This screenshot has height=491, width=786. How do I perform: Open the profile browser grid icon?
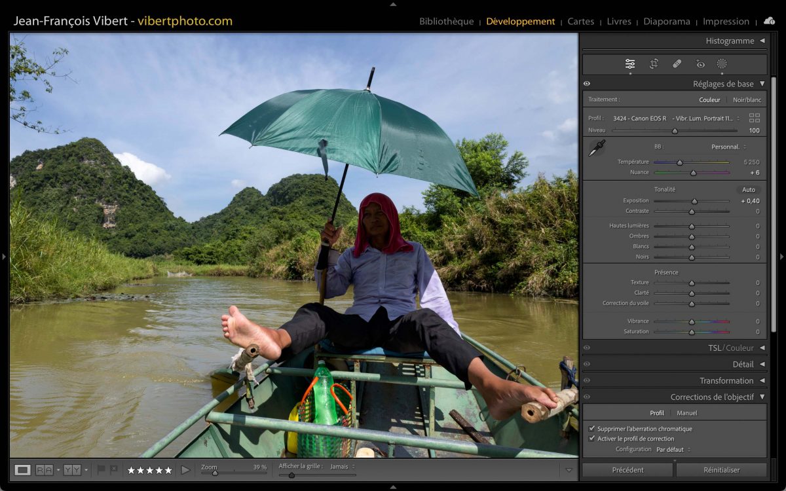755,118
